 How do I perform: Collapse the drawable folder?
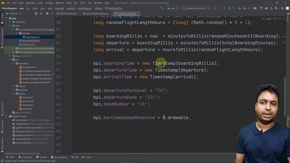click(13, 63)
